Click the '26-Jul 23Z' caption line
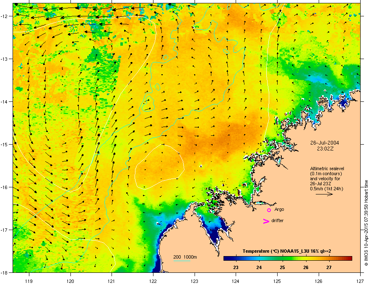This screenshot has width=369, height=285. [x=320, y=184]
